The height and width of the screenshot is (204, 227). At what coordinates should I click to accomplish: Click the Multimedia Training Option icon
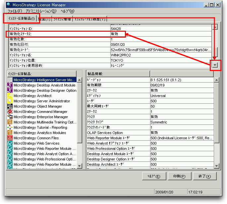point(10,122)
